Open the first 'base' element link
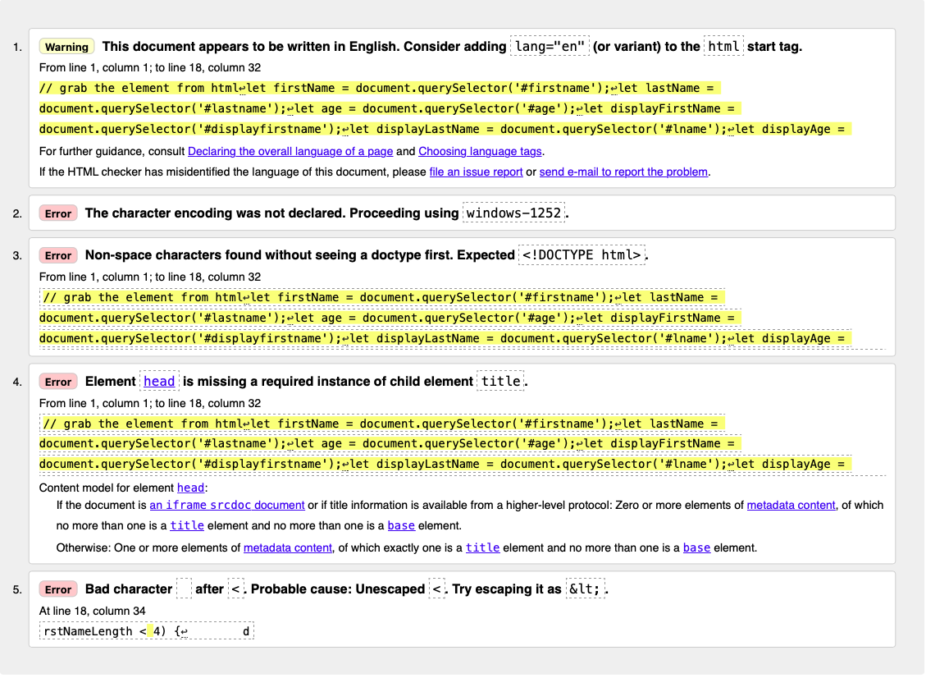Screen dimensions: 926x678 (x=401, y=525)
